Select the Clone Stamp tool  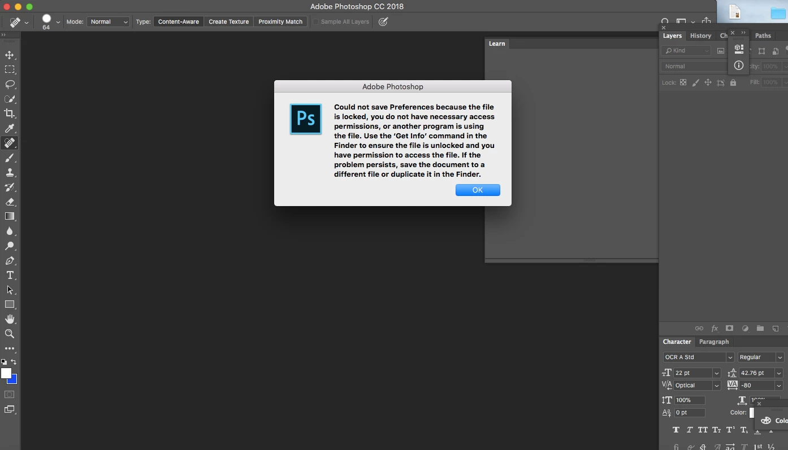pos(10,173)
